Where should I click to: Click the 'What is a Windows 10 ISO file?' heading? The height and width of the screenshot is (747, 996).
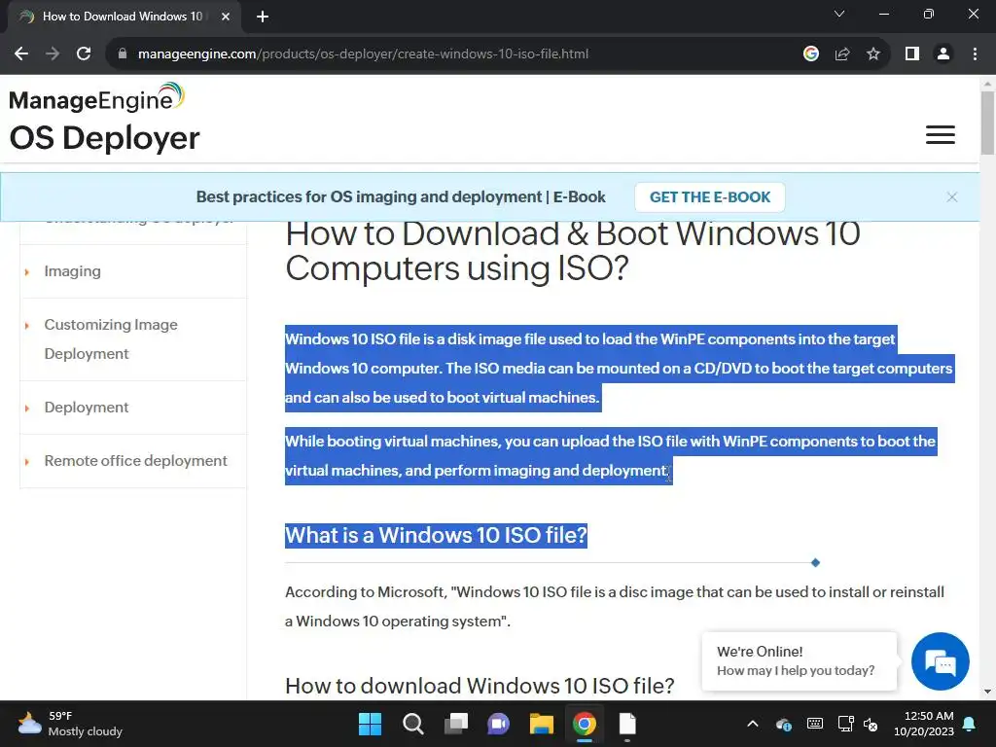tap(436, 535)
